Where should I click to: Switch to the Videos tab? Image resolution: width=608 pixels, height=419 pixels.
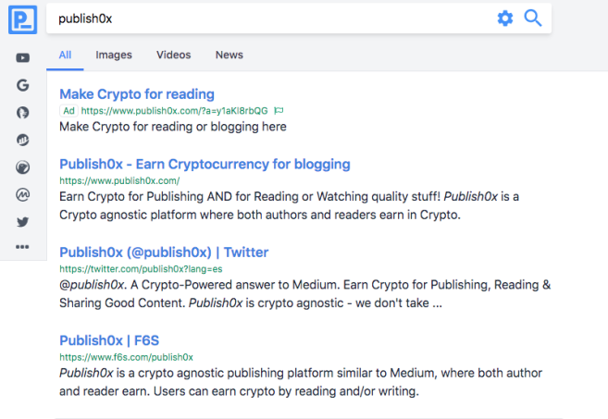click(x=173, y=55)
